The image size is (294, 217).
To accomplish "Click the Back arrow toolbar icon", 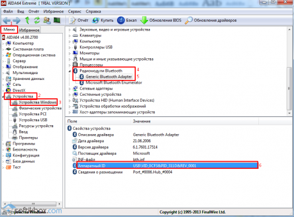I will click(6, 20).
